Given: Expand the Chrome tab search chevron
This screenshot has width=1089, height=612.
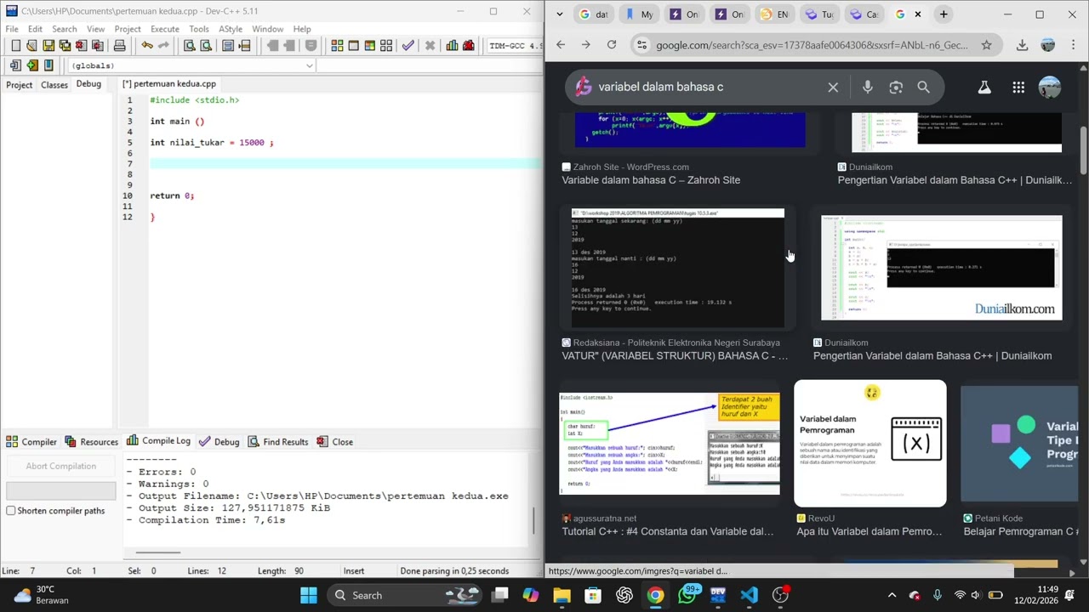Looking at the screenshot, I should tap(559, 14).
